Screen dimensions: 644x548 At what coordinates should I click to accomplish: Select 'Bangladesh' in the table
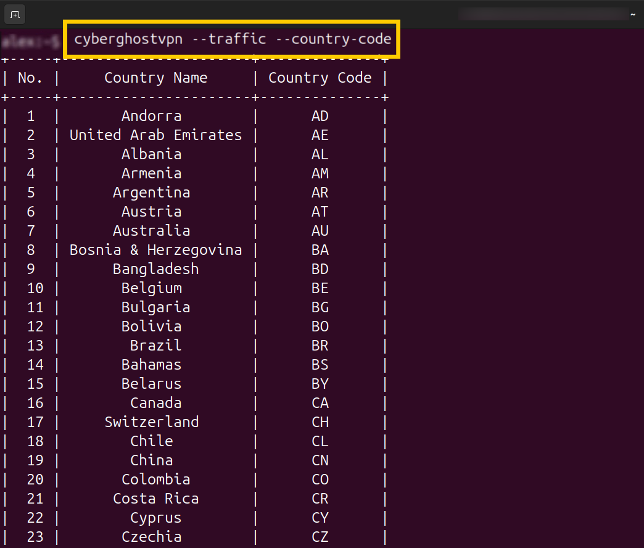click(155, 269)
